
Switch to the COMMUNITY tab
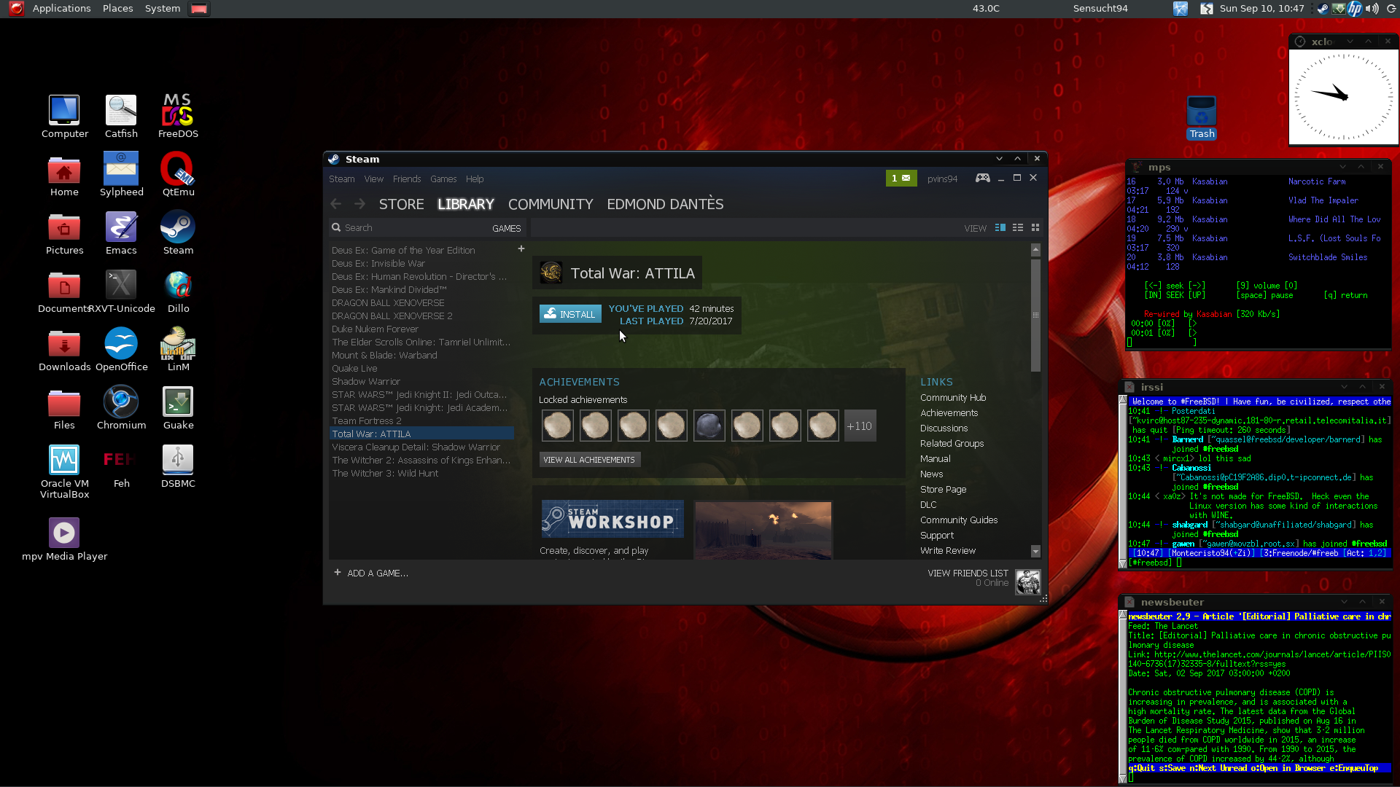coord(550,204)
